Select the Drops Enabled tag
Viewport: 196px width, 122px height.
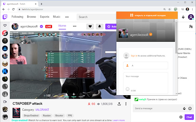click(31, 116)
